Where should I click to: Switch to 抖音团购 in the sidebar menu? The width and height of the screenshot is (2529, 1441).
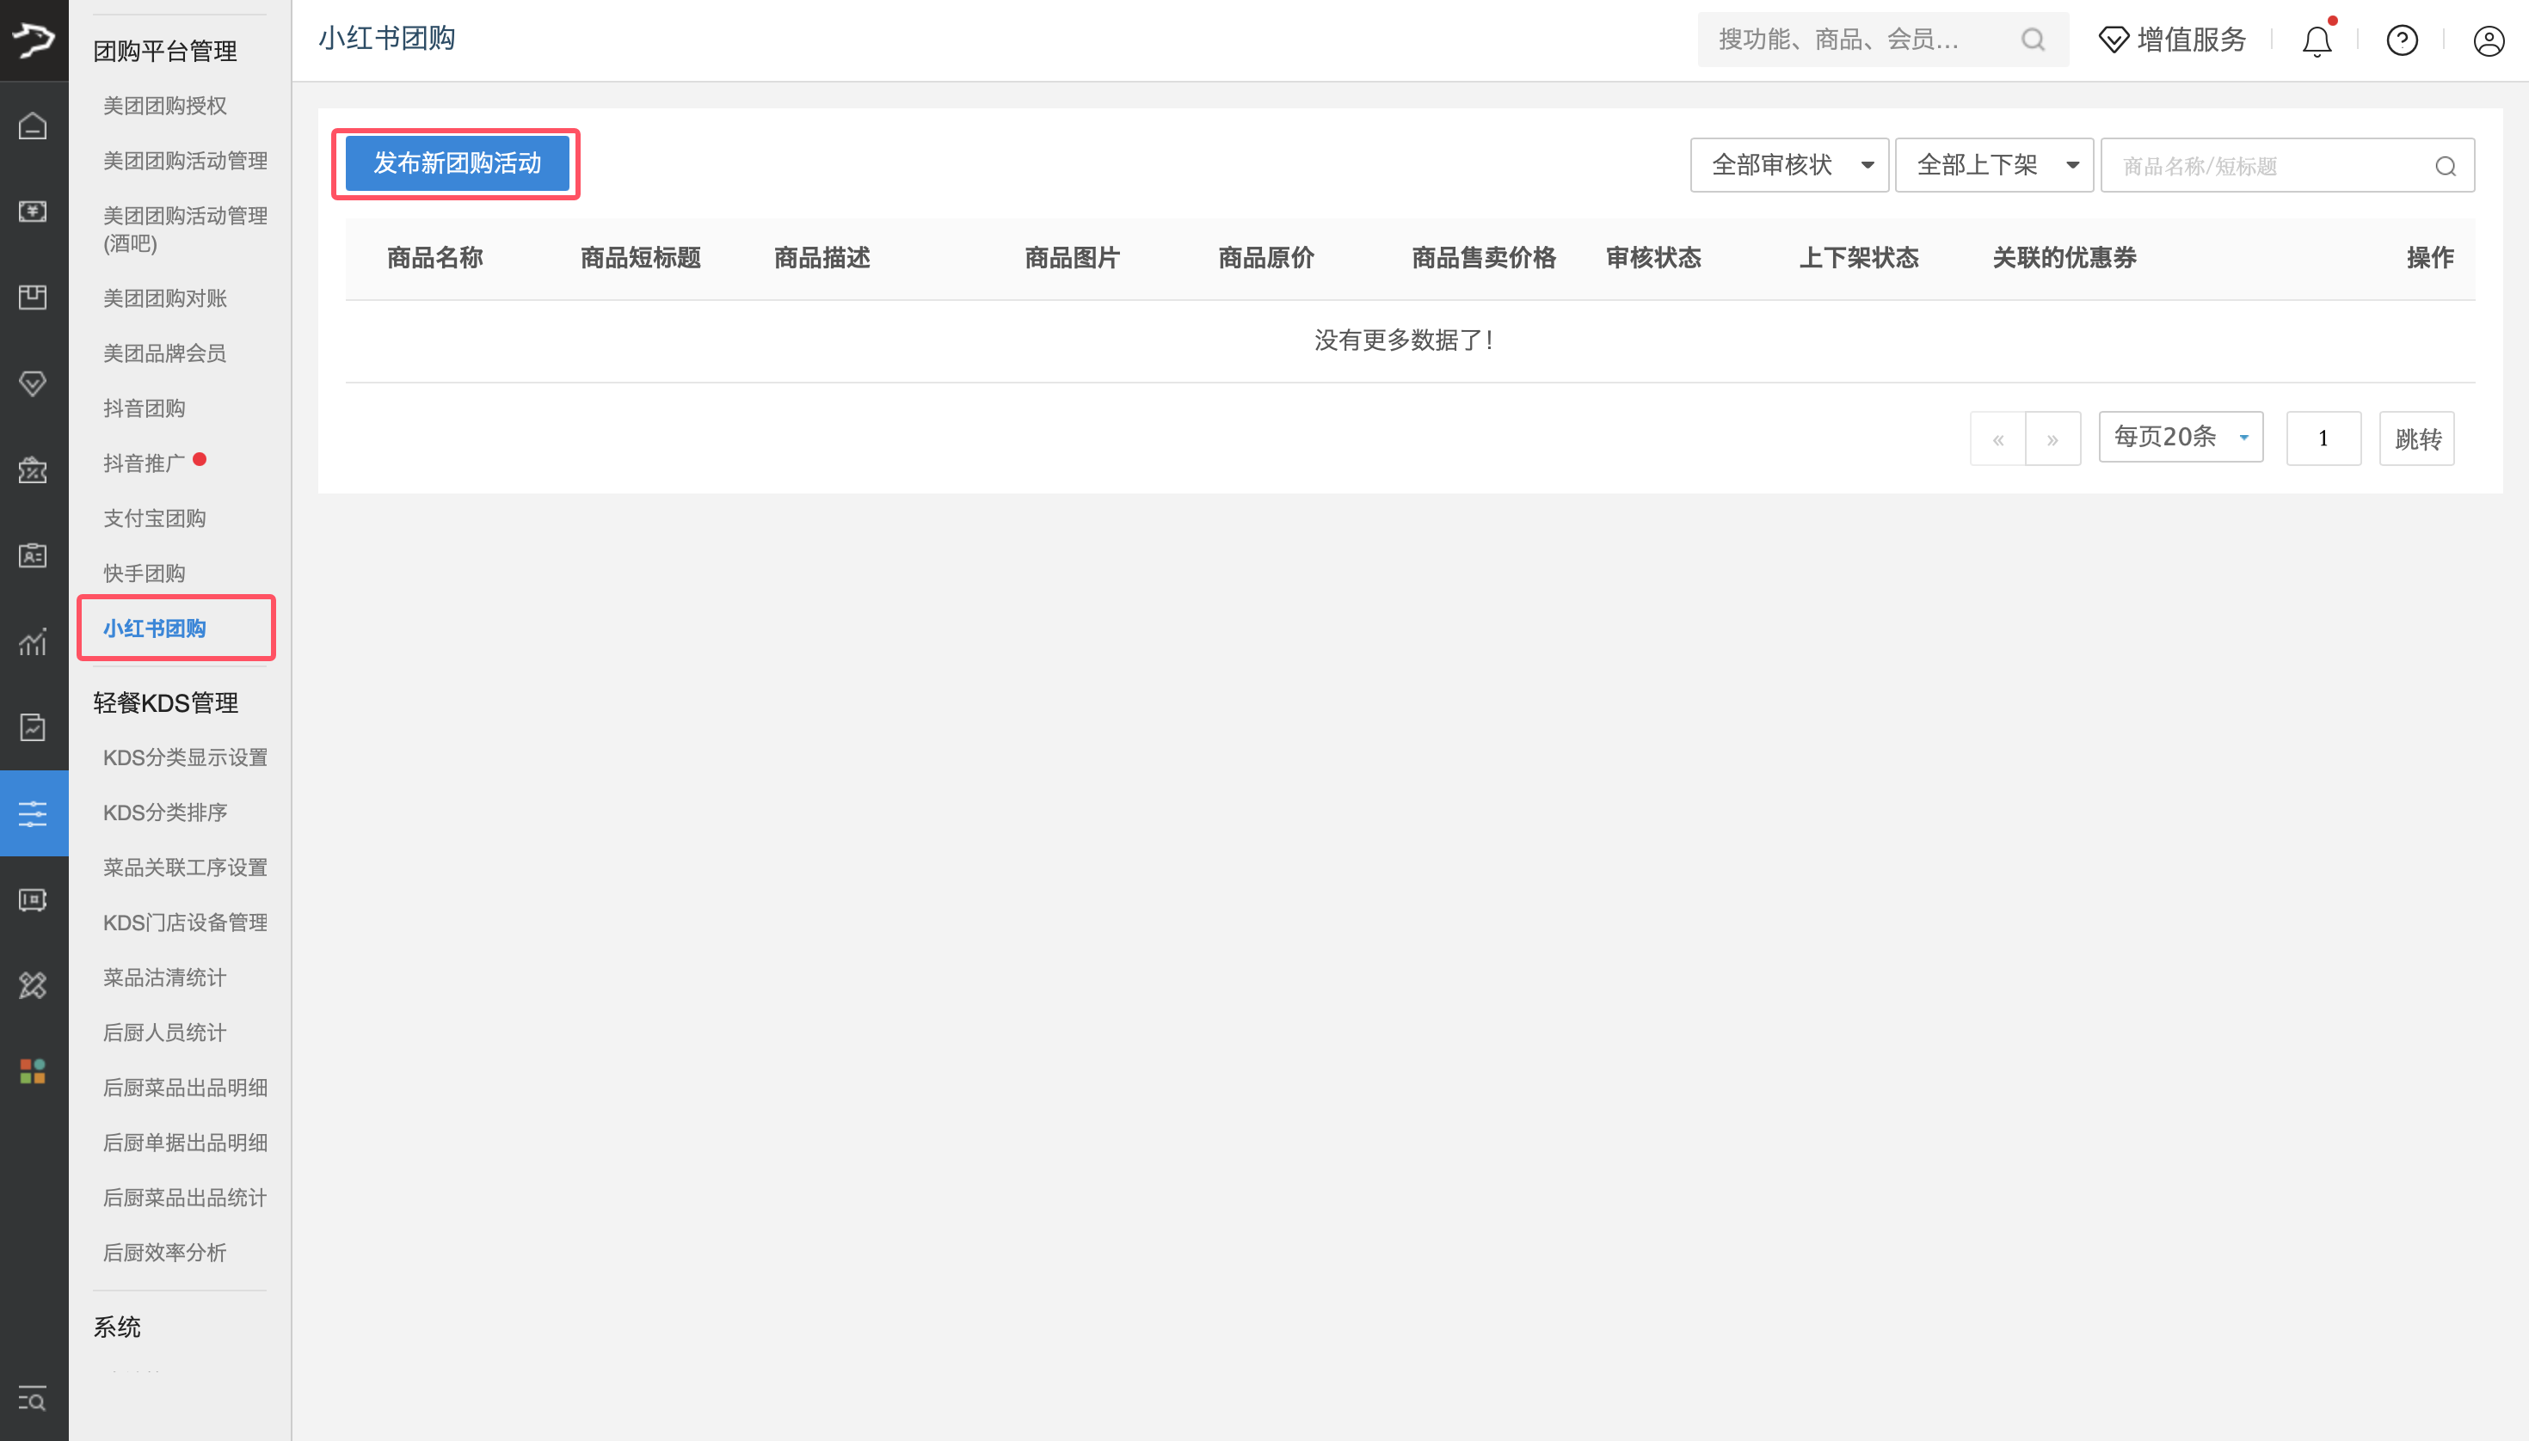(x=144, y=407)
